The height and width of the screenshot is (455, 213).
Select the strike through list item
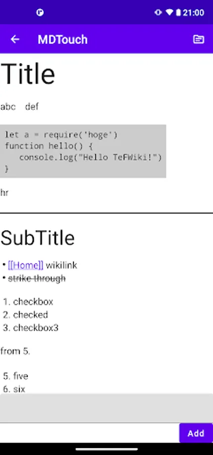coord(37,279)
